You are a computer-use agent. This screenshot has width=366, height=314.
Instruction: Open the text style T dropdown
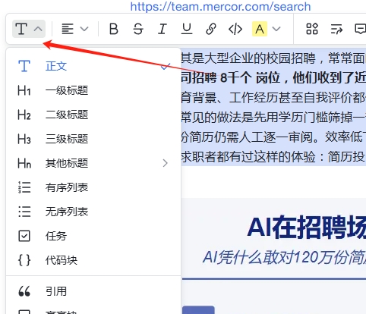coord(29,29)
